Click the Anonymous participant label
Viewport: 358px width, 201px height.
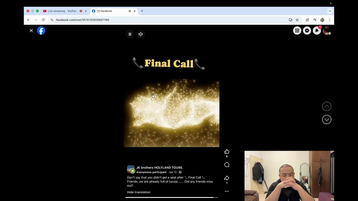coord(151,172)
